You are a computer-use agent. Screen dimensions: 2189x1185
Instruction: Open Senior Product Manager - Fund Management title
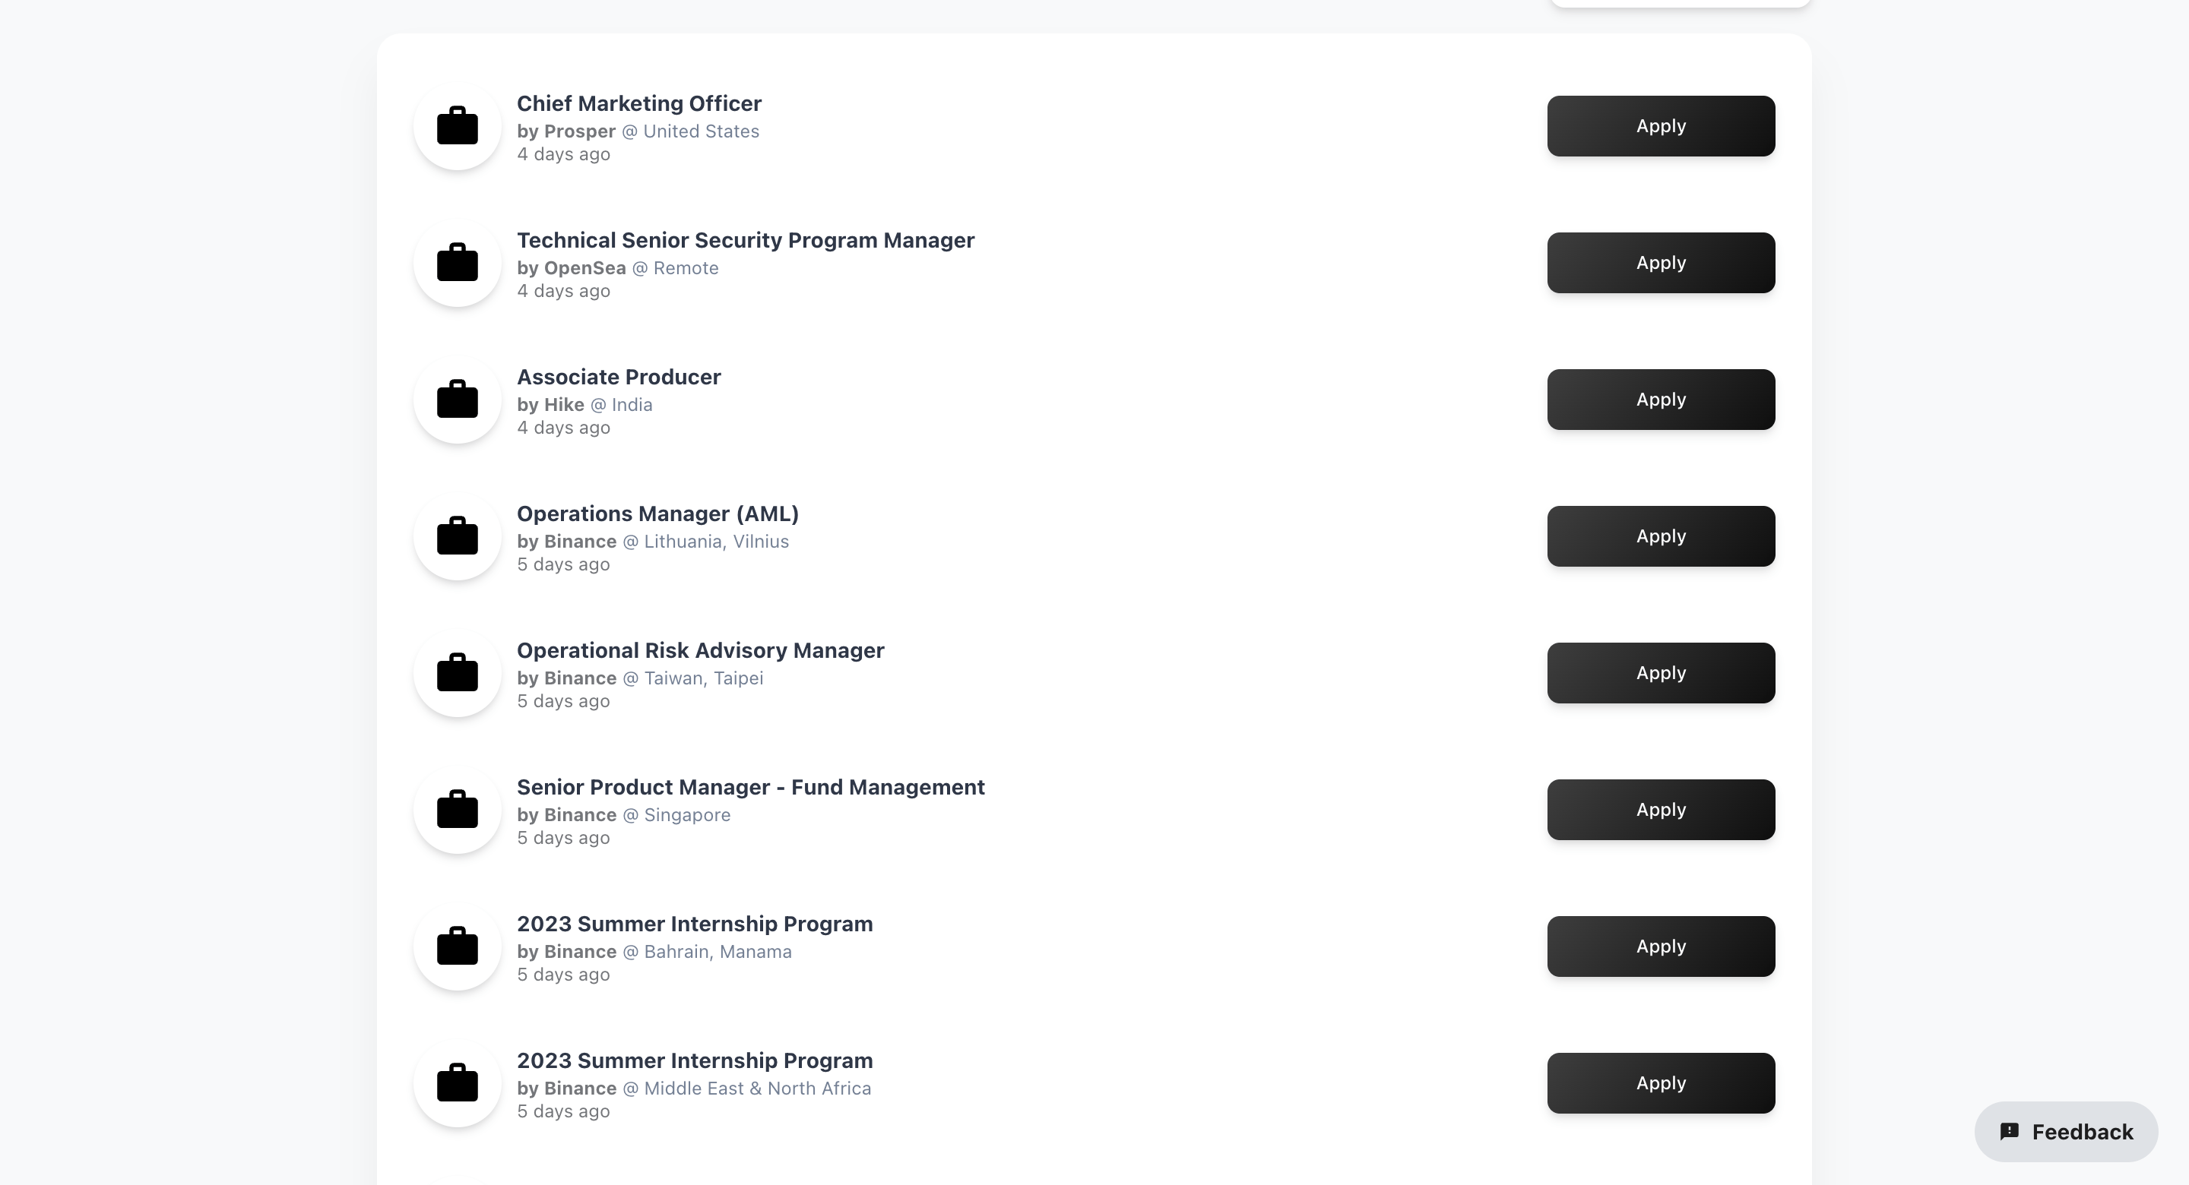pyautogui.click(x=750, y=788)
